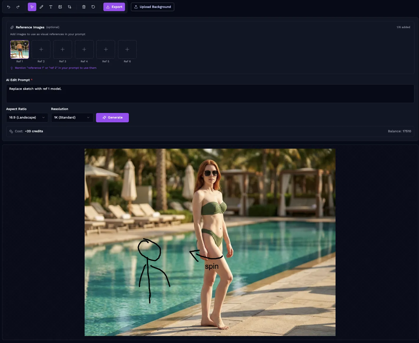Expand the Resolution dropdown
The width and height of the screenshot is (419, 343).
tap(72, 118)
